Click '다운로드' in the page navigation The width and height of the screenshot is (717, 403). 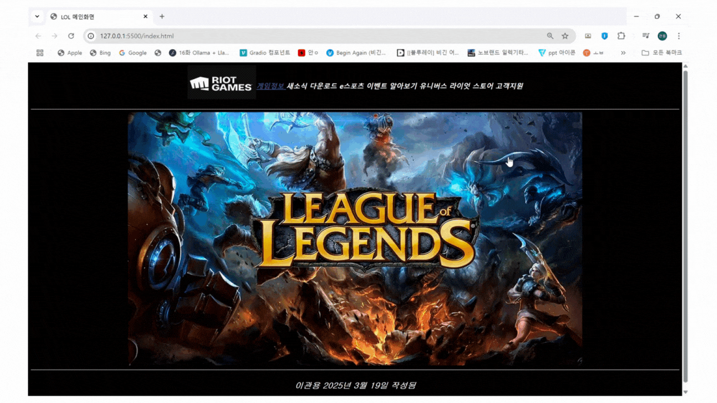click(x=323, y=86)
